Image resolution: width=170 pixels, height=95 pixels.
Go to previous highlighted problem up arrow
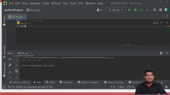tap(161, 23)
